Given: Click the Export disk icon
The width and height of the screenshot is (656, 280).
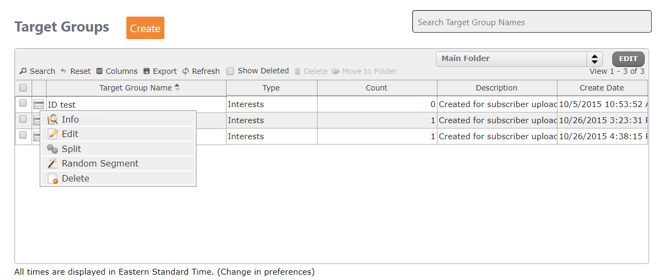Looking at the screenshot, I should click(147, 71).
